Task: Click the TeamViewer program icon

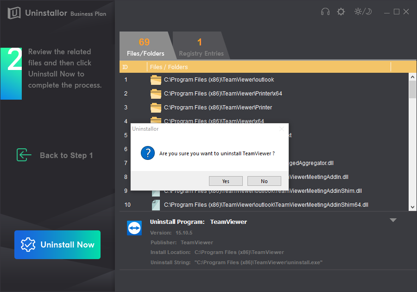Action: coord(134,228)
